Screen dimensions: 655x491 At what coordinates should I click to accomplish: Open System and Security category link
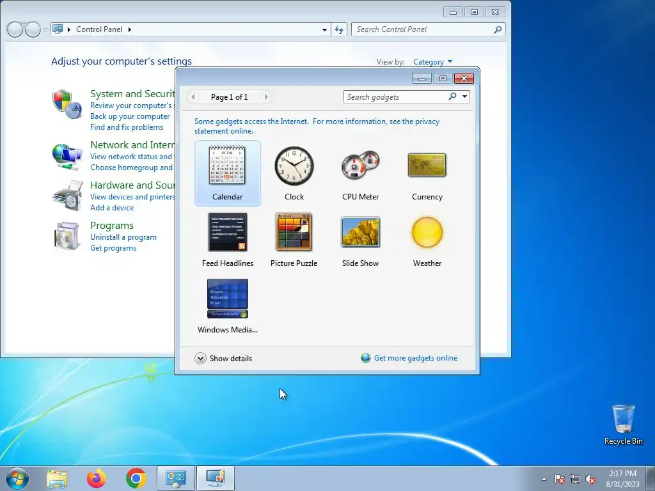click(x=132, y=93)
